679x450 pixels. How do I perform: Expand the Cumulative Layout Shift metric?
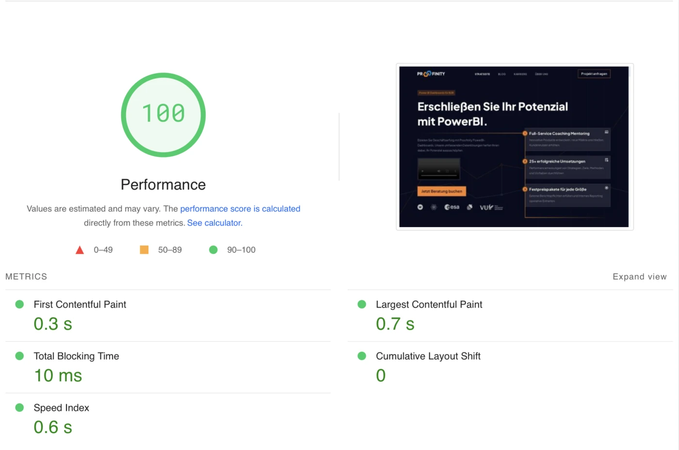[510, 368]
